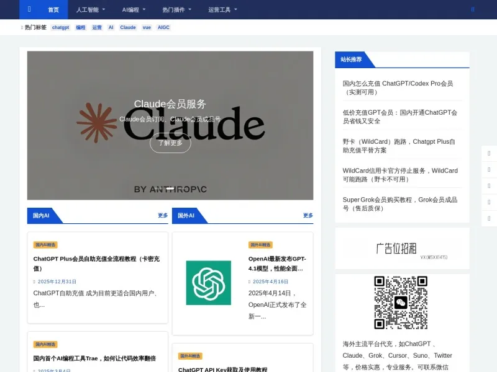Click fourth floating side toolbar icon
The image size is (497, 372).
(489, 202)
